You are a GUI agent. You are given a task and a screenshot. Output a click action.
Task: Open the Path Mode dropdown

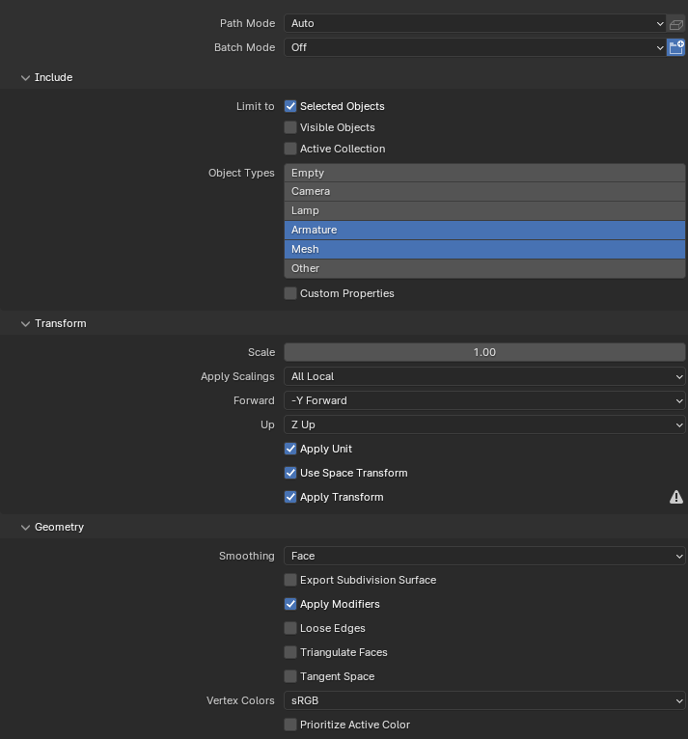pos(475,23)
